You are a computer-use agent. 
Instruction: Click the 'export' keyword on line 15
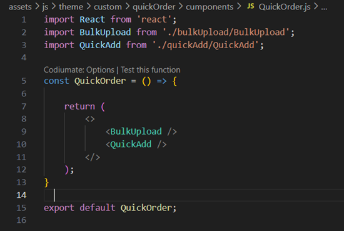tap(59, 208)
